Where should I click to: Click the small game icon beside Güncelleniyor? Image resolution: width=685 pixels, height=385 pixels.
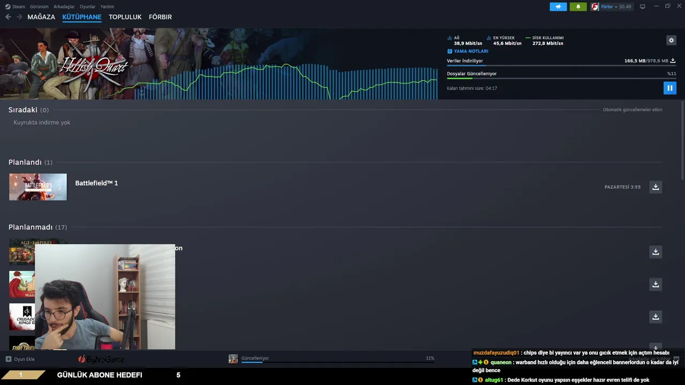pyautogui.click(x=233, y=359)
